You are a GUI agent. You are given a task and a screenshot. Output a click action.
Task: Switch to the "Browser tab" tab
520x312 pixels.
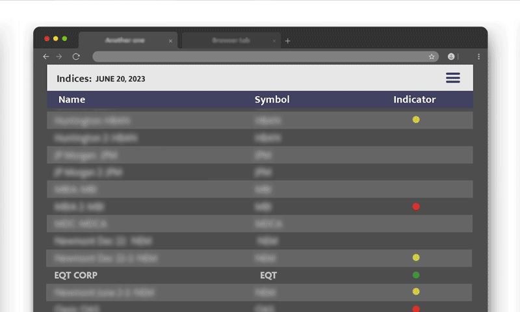click(x=230, y=40)
